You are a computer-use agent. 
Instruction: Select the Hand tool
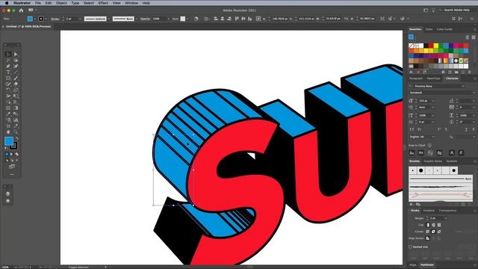pos(8,132)
